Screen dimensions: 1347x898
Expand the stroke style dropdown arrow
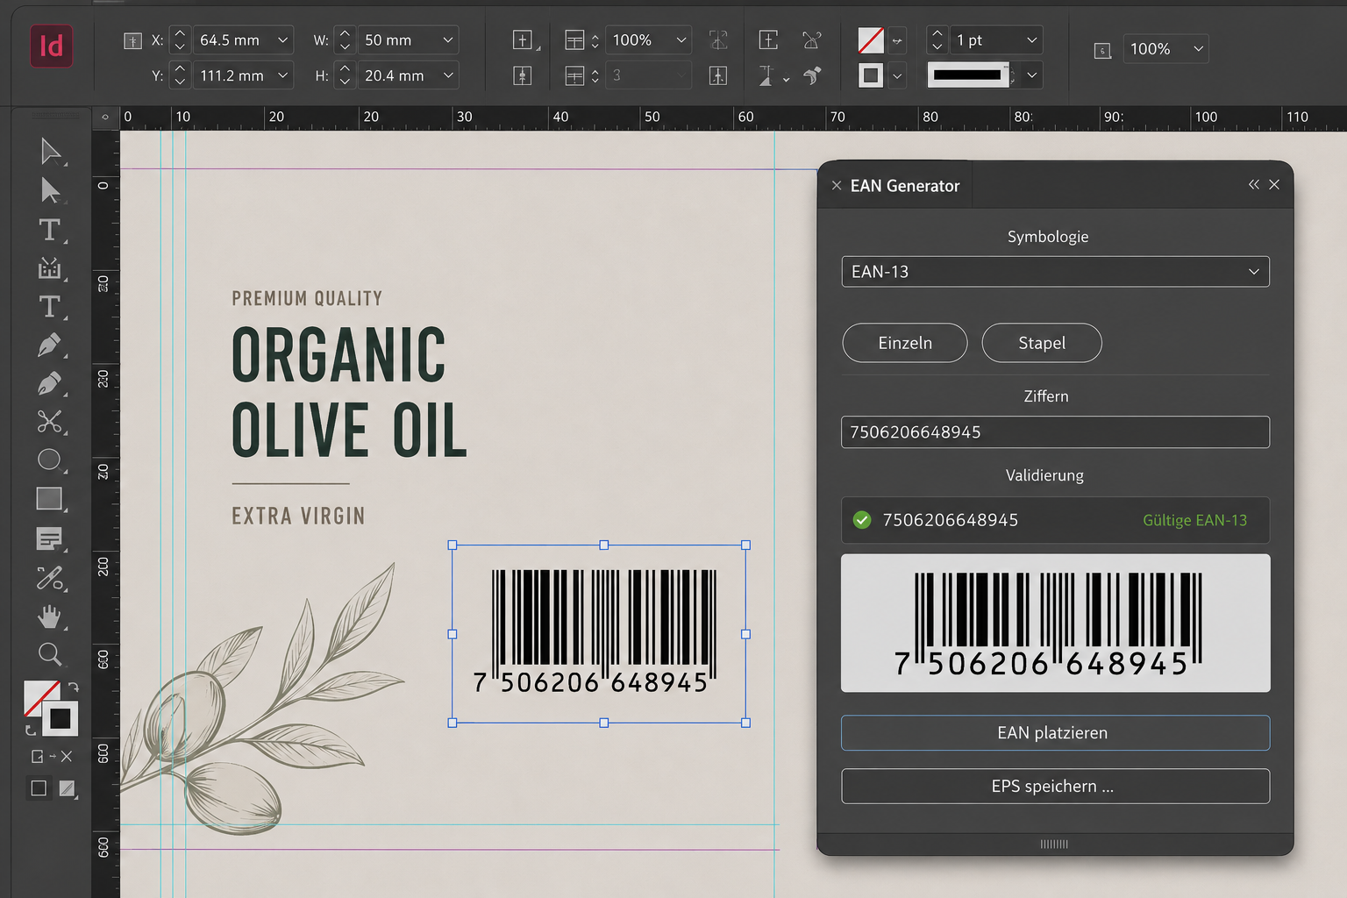[x=1032, y=75]
